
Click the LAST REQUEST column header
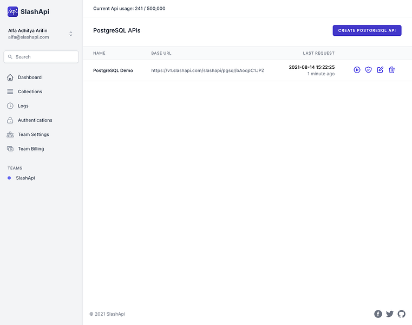click(319, 53)
